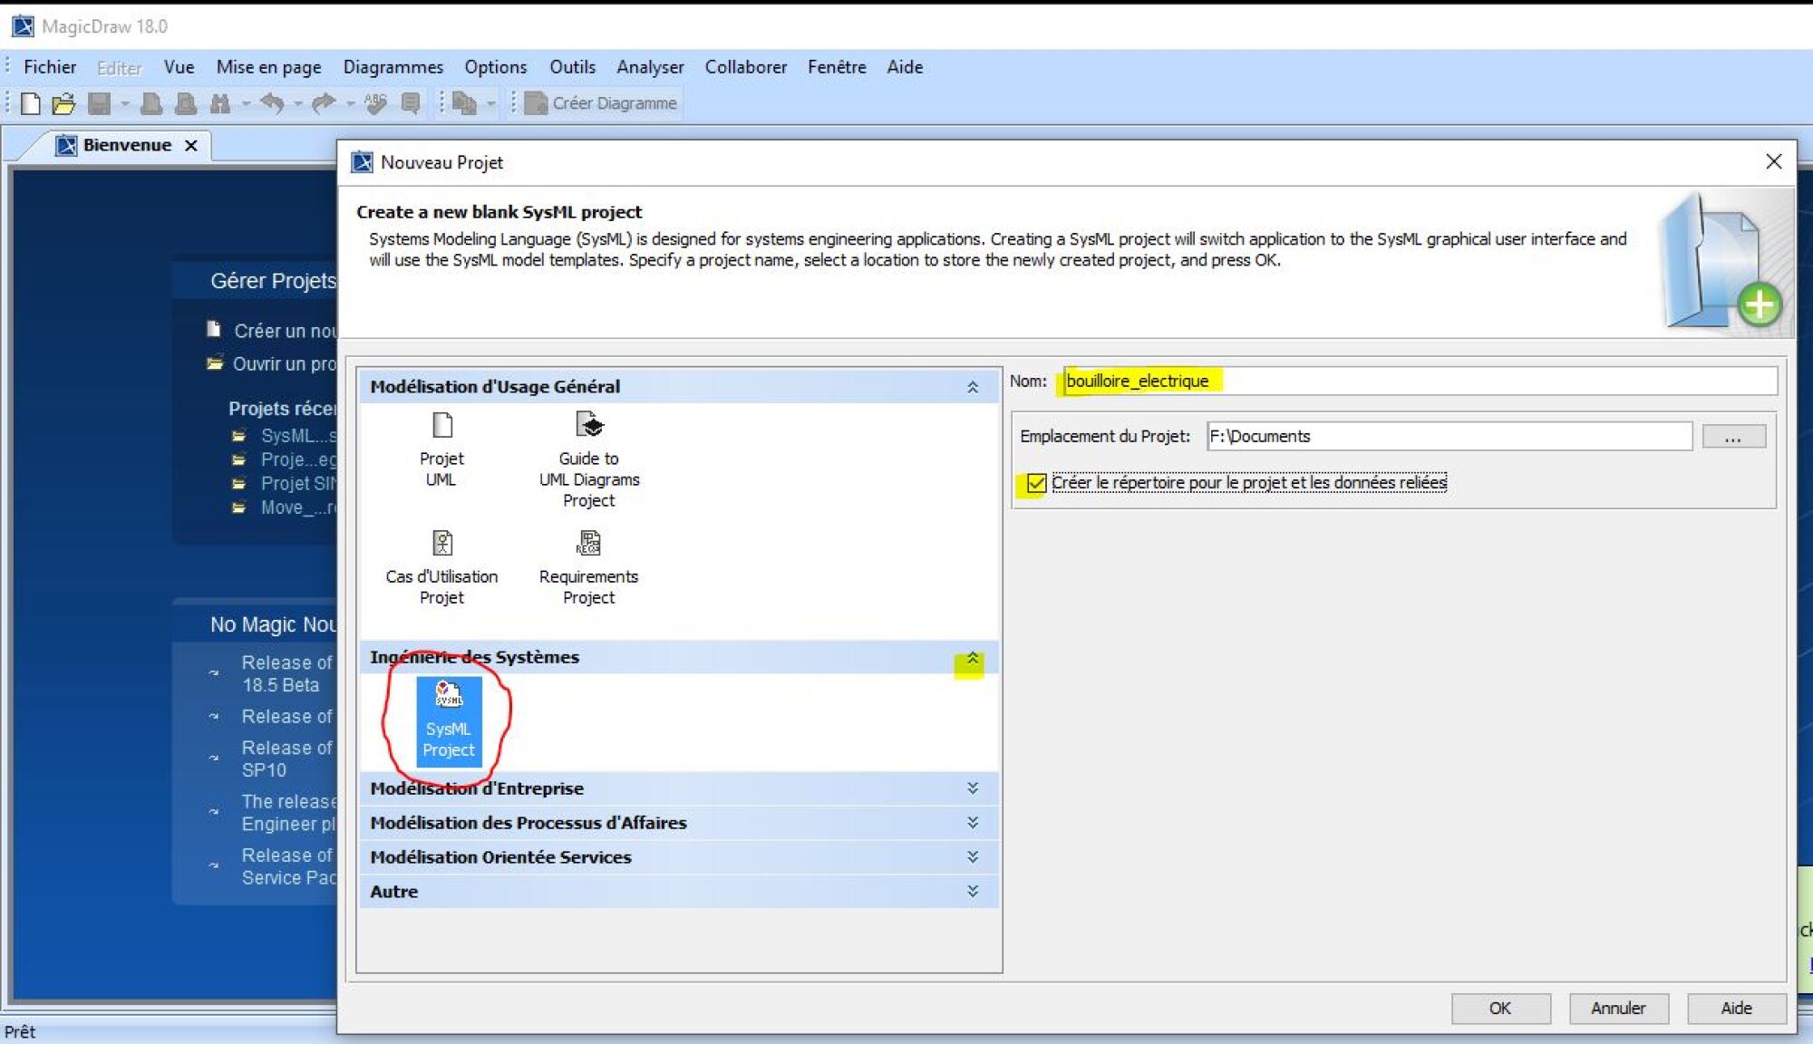Click the New Project toolbar icon

coord(30,103)
